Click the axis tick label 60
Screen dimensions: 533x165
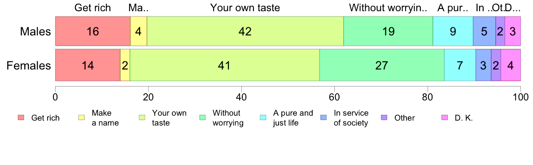(x=334, y=96)
